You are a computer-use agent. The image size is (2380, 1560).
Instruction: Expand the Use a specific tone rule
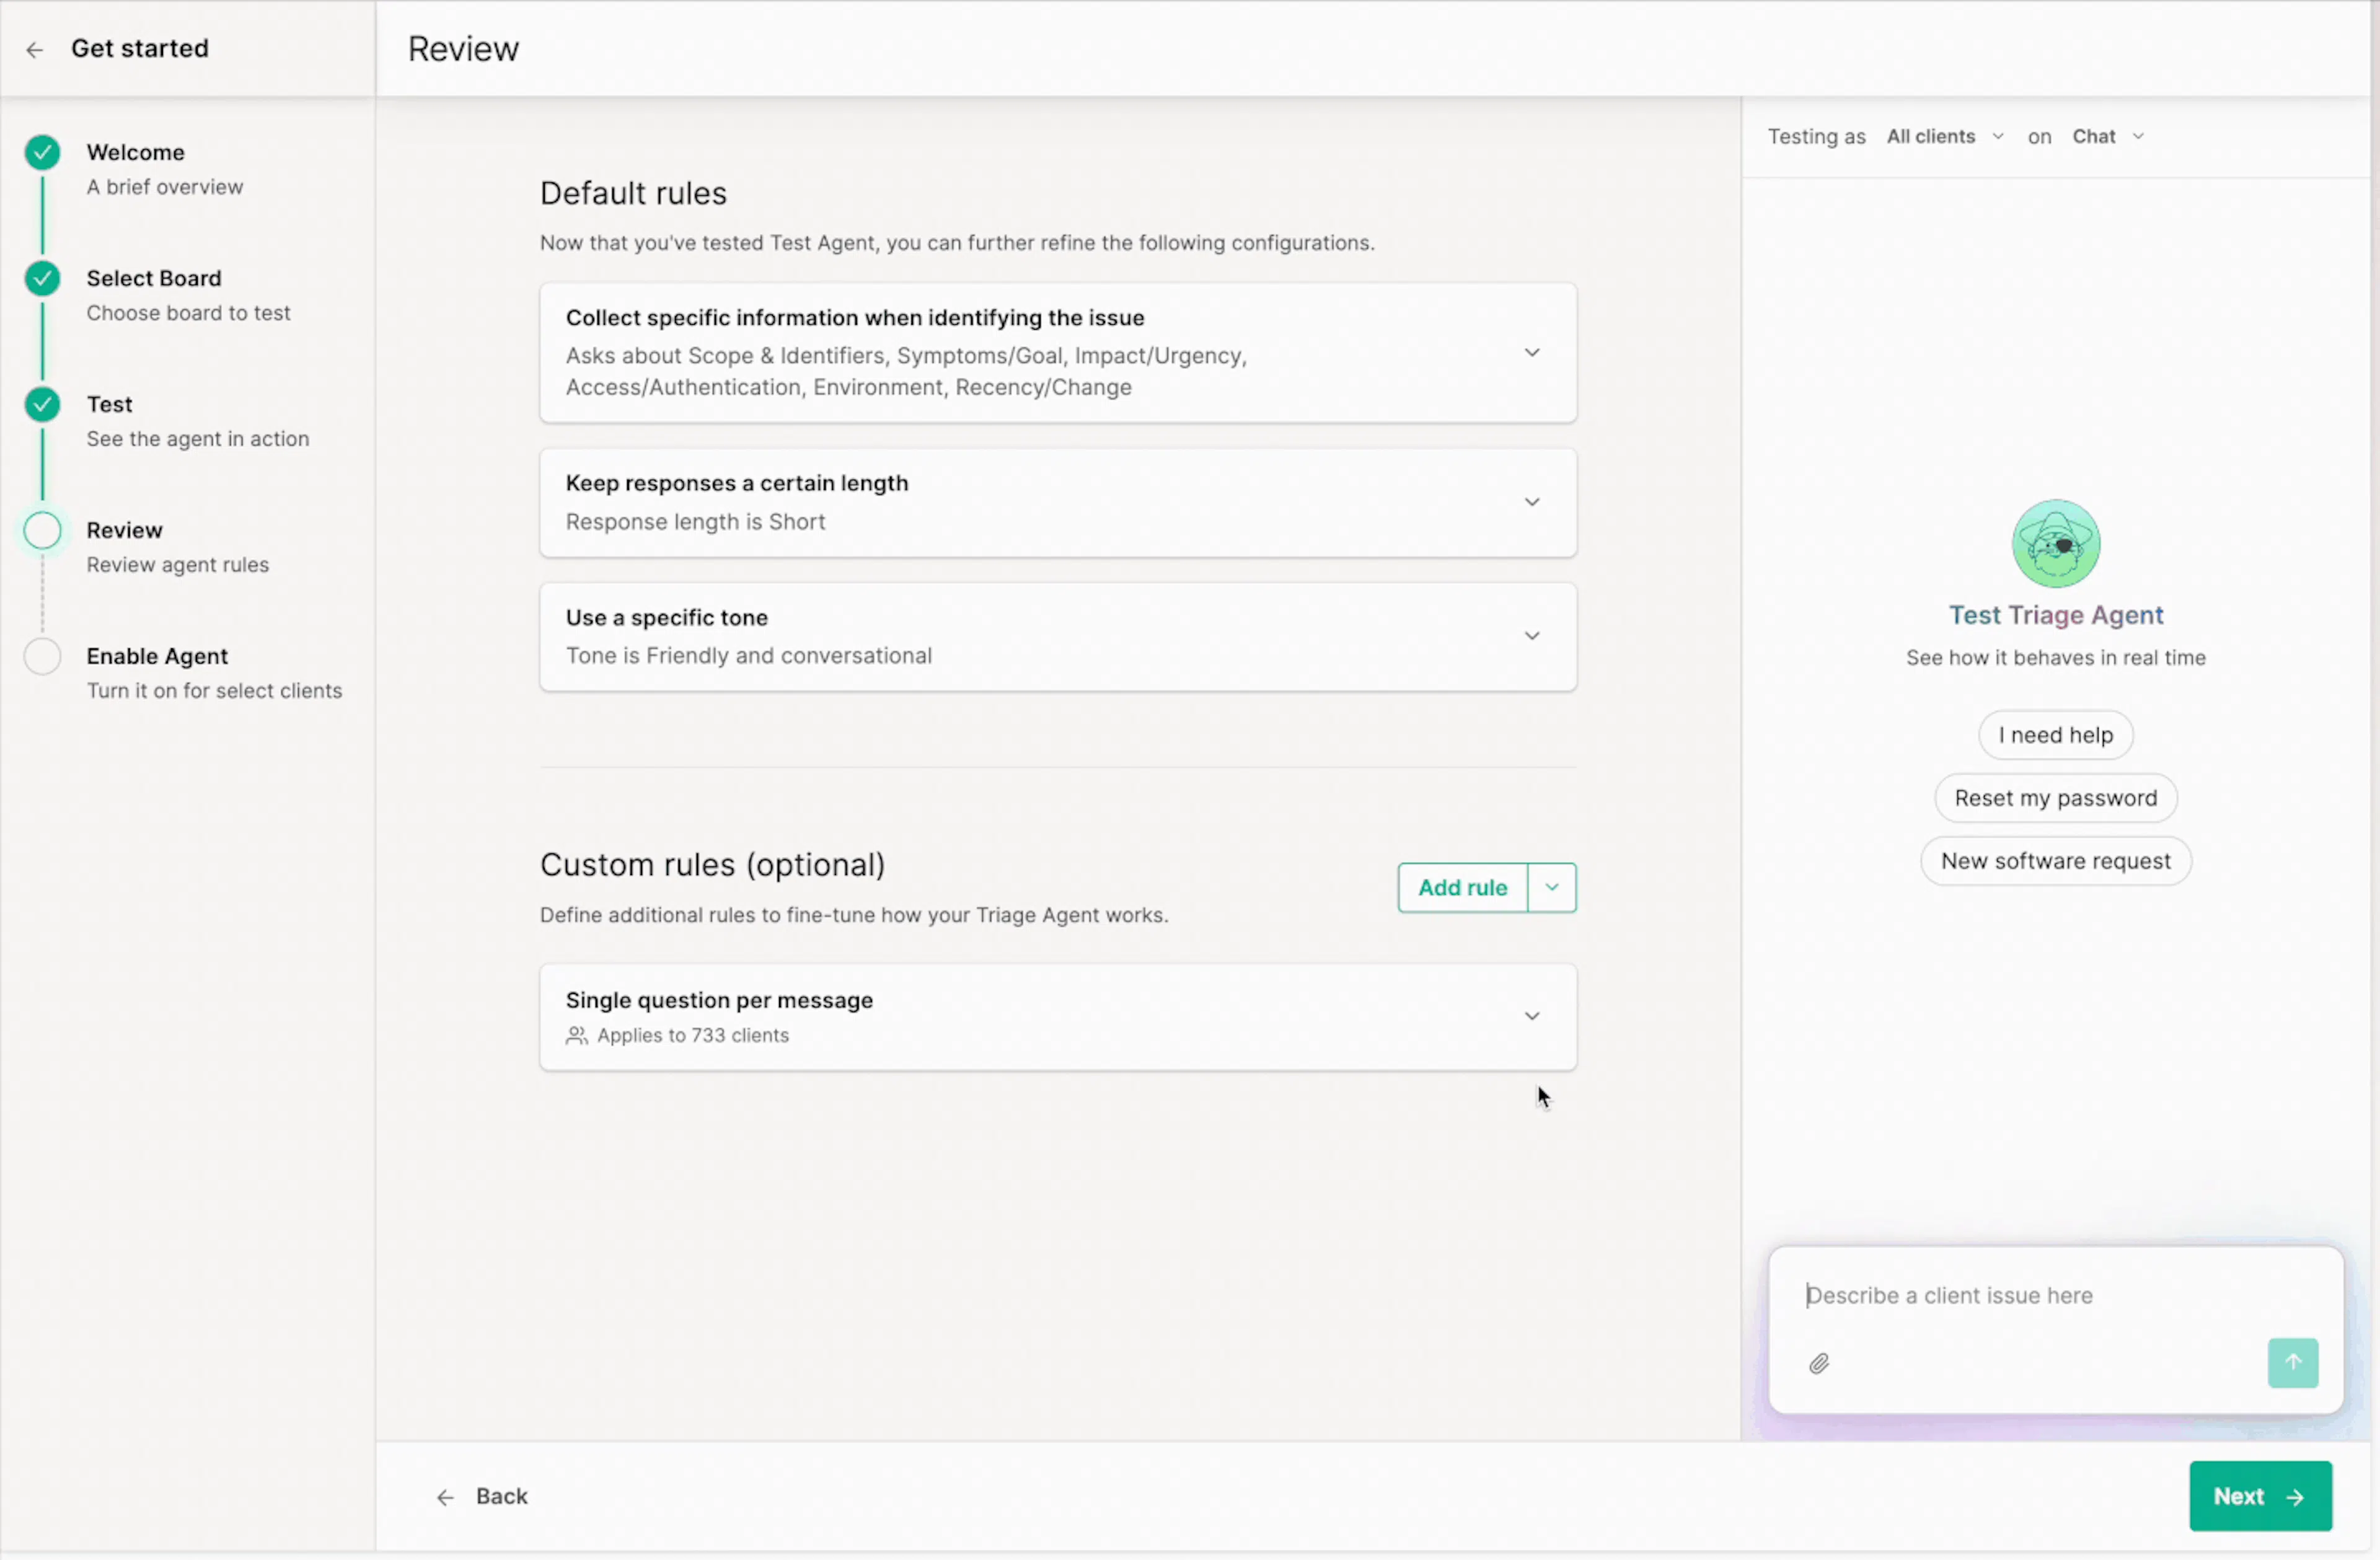tap(1531, 635)
